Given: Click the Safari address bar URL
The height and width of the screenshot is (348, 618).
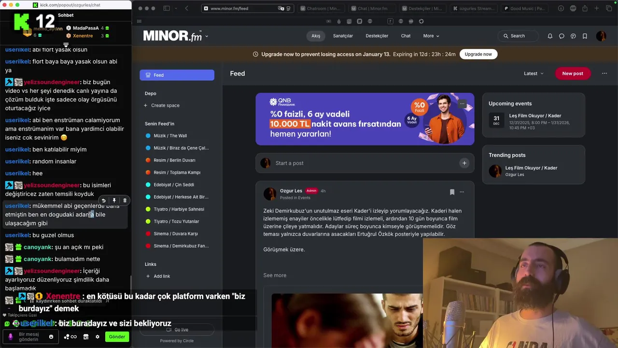Looking at the screenshot, I should [x=229, y=8].
